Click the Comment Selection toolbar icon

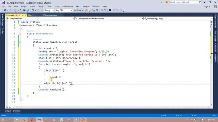tap(94, 11)
